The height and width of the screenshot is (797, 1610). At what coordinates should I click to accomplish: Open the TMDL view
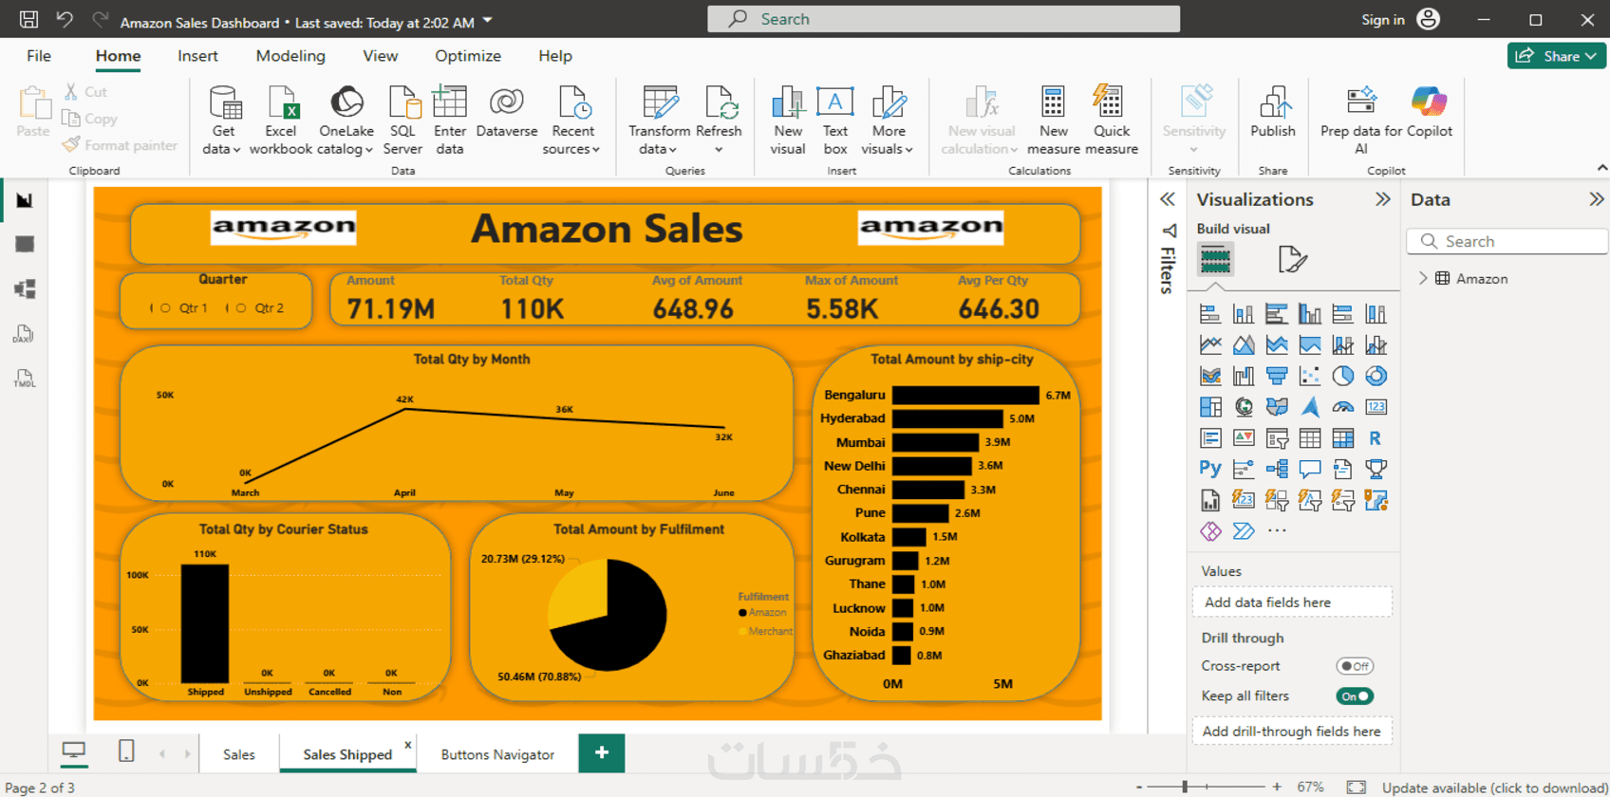click(25, 379)
